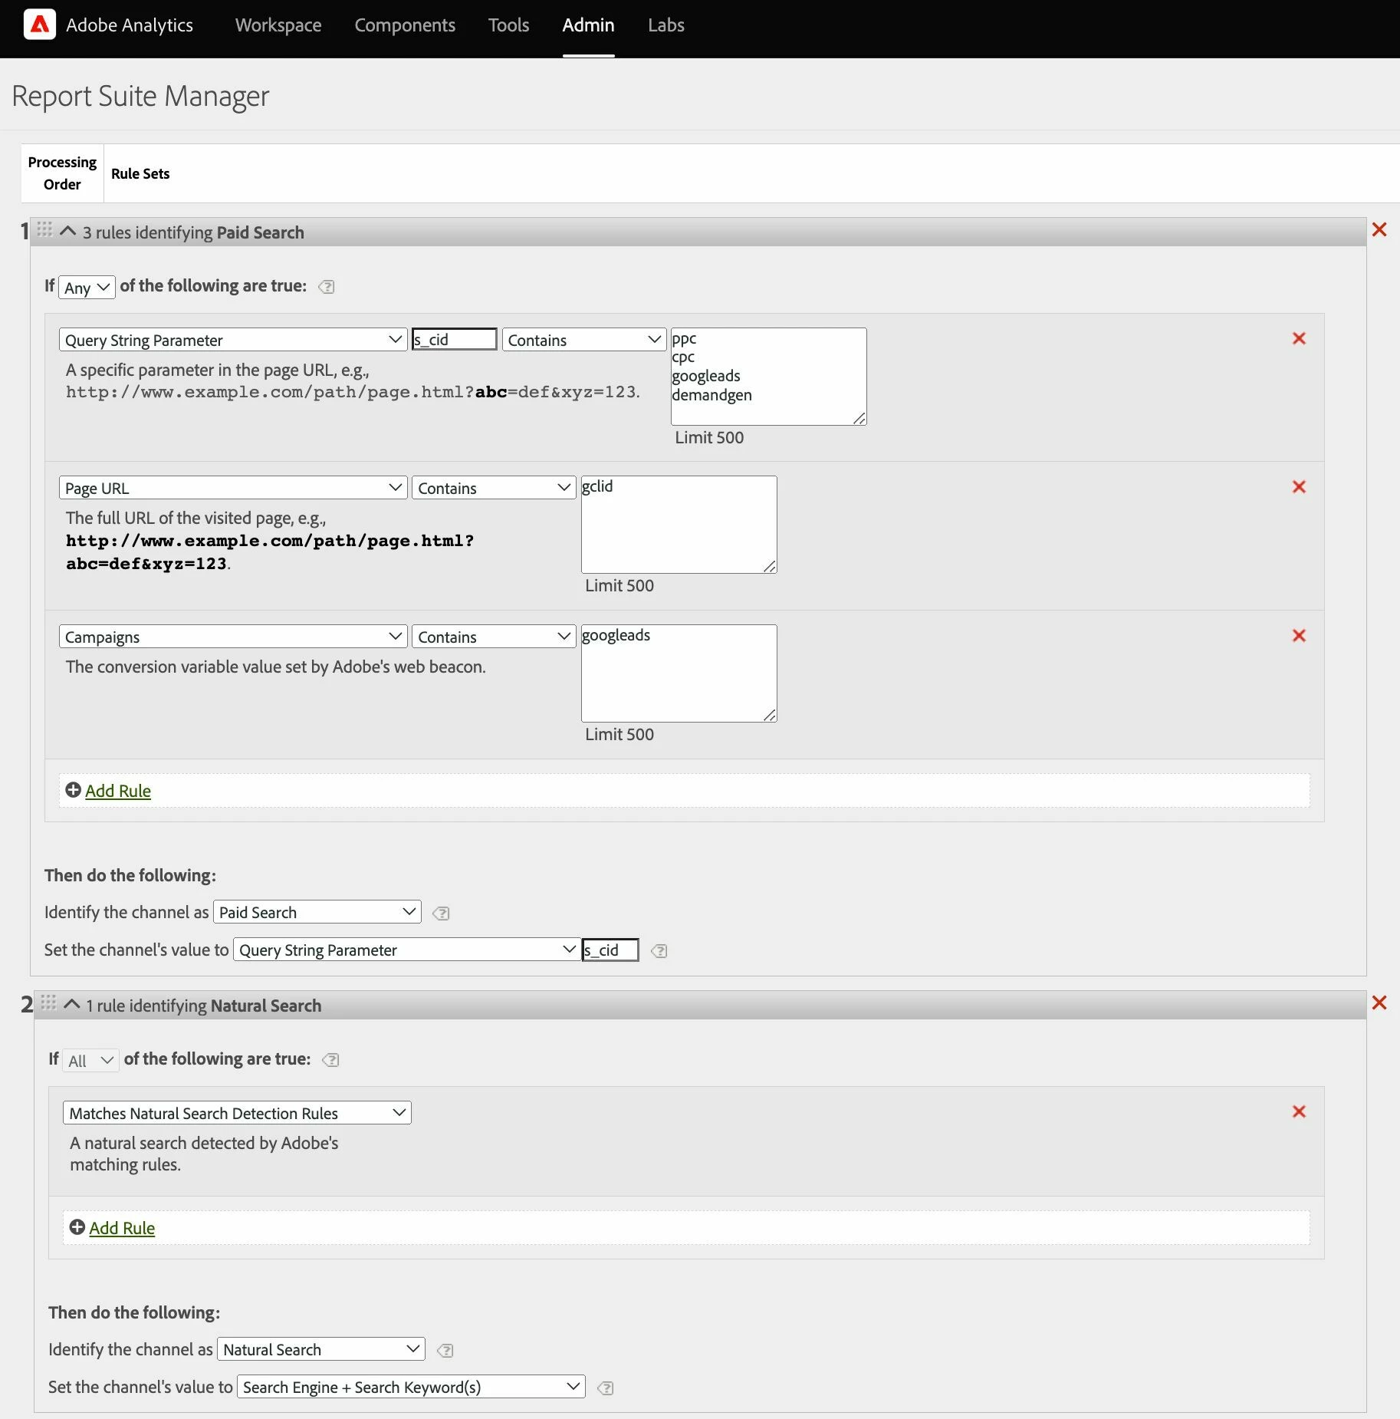
Task: Open the Campaigns rule dropdown
Action: click(232, 637)
